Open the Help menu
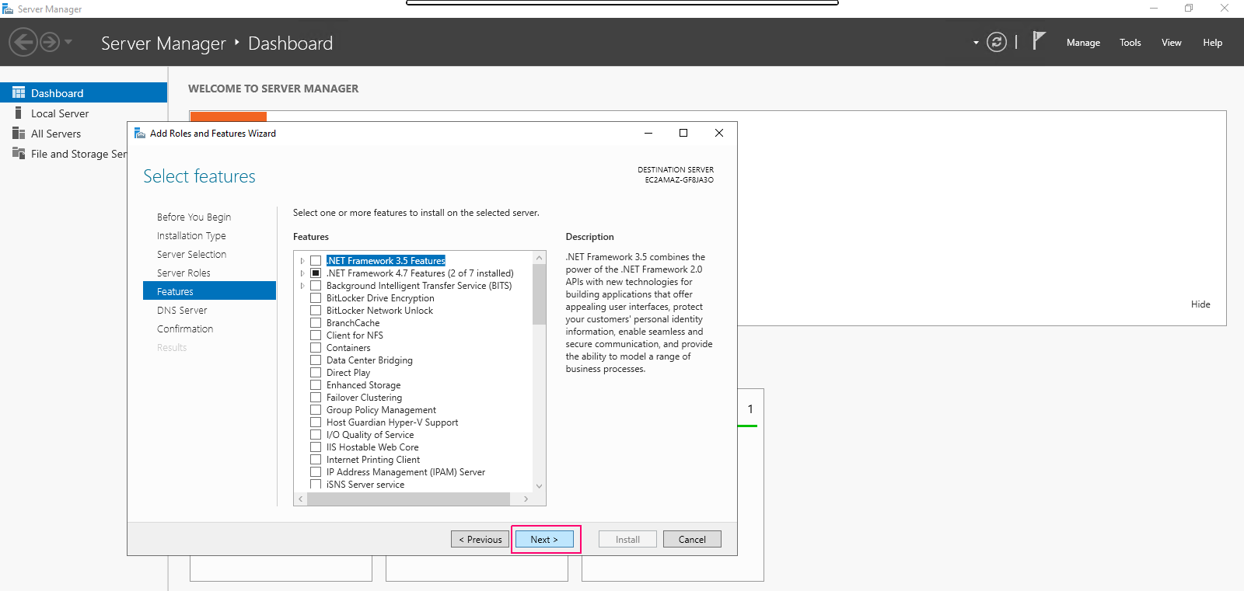Screen dimensions: 1244x591 click(1213, 43)
